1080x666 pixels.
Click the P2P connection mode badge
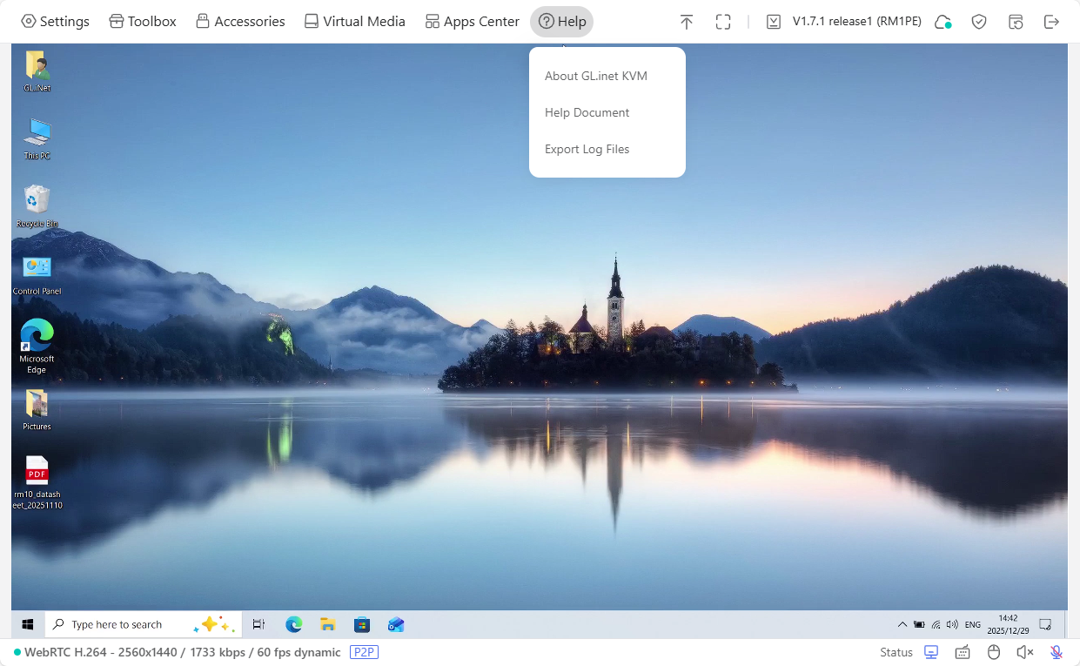(364, 652)
